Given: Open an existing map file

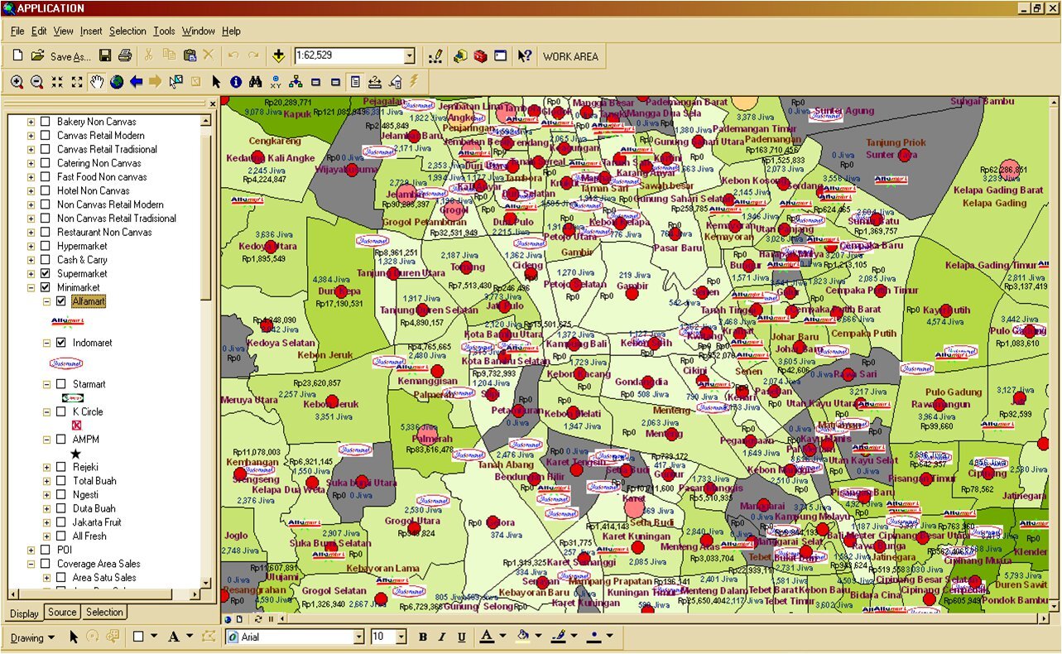Looking at the screenshot, I should click(37, 56).
